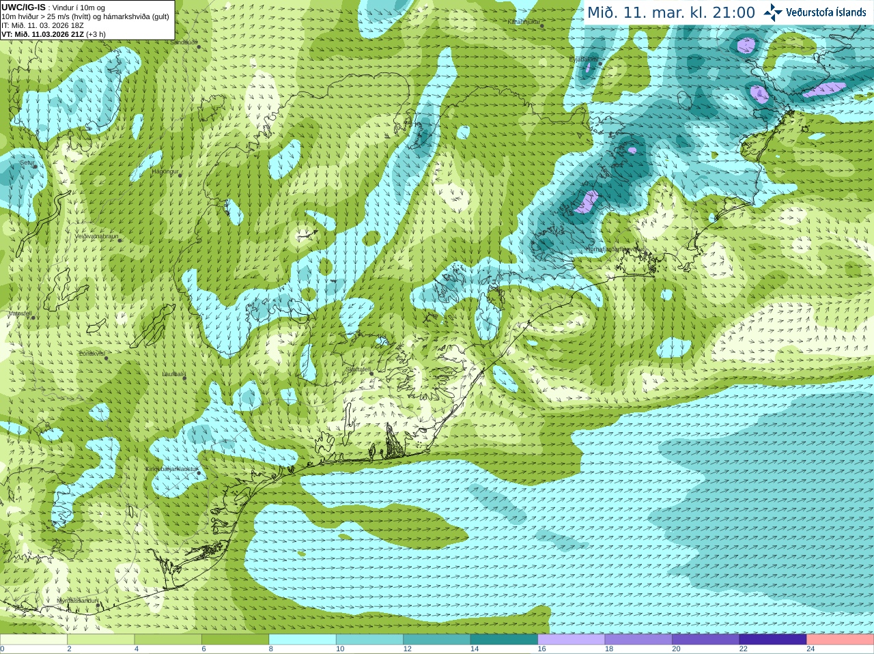Click the Mýrdalssandur station marker
Image resolution: width=874 pixels, height=654 pixels.
click(x=98, y=603)
